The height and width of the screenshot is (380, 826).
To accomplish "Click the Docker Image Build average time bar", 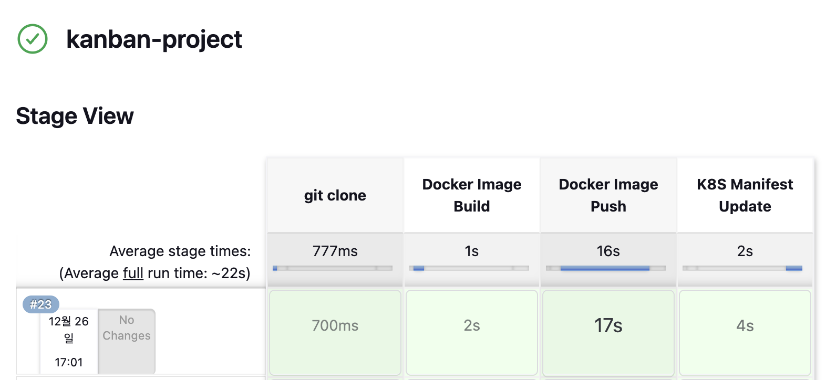I will pyautogui.click(x=469, y=268).
